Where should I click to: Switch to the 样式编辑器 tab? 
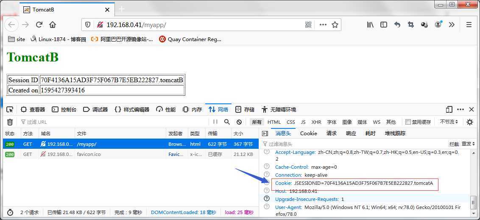132,109
